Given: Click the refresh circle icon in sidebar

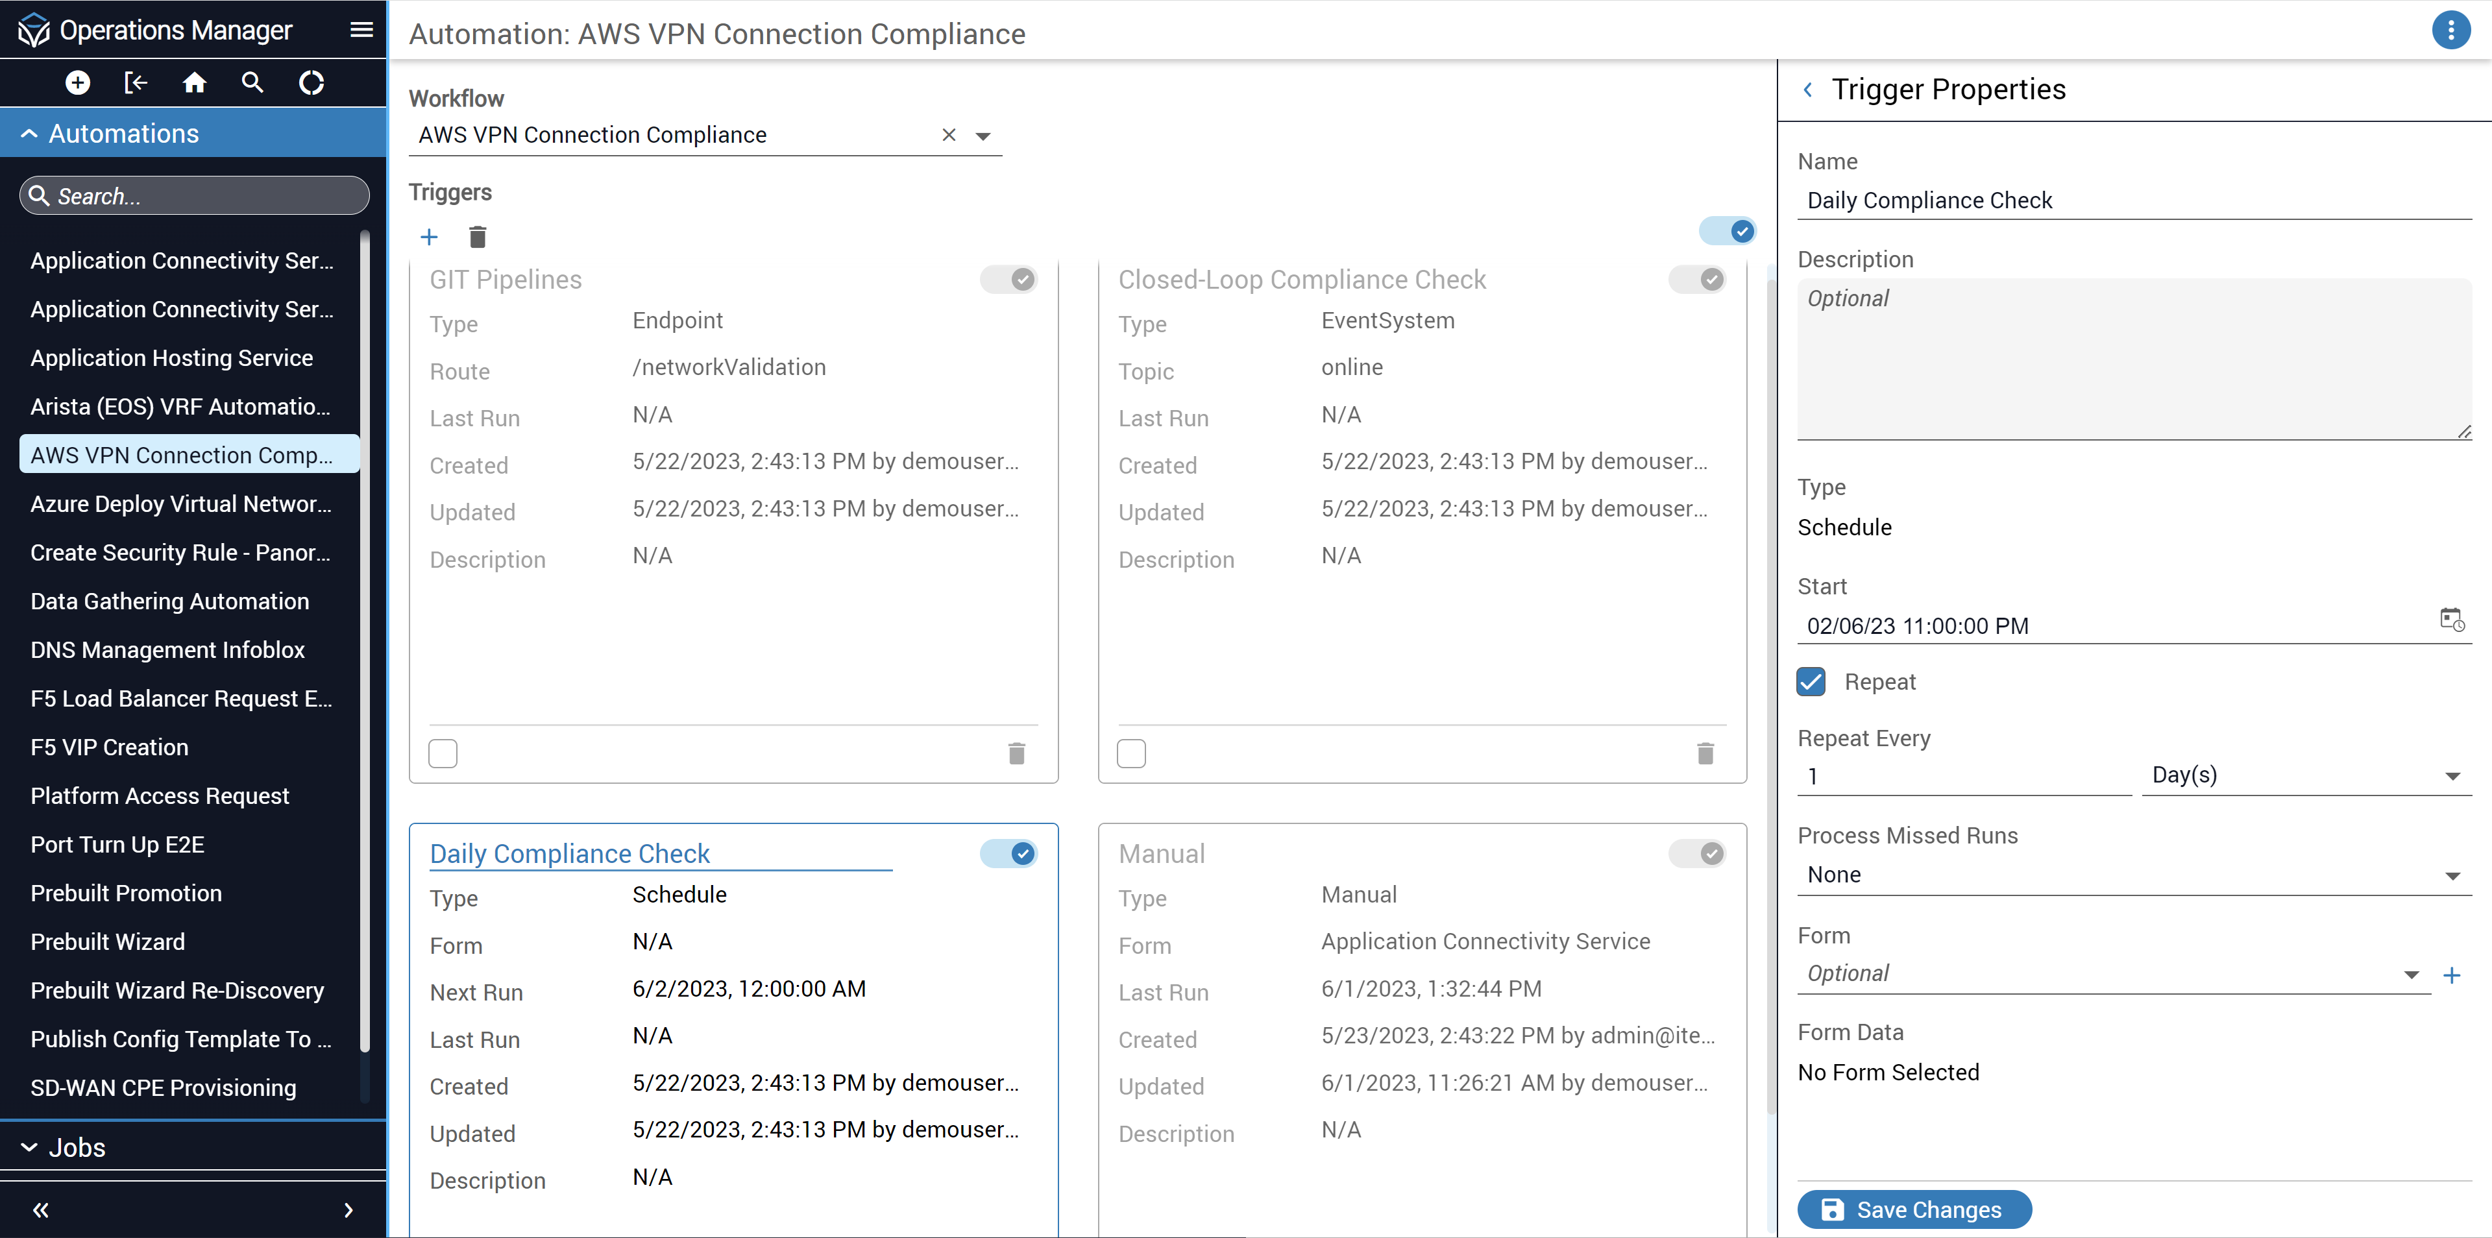Looking at the screenshot, I should tap(311, 83).
